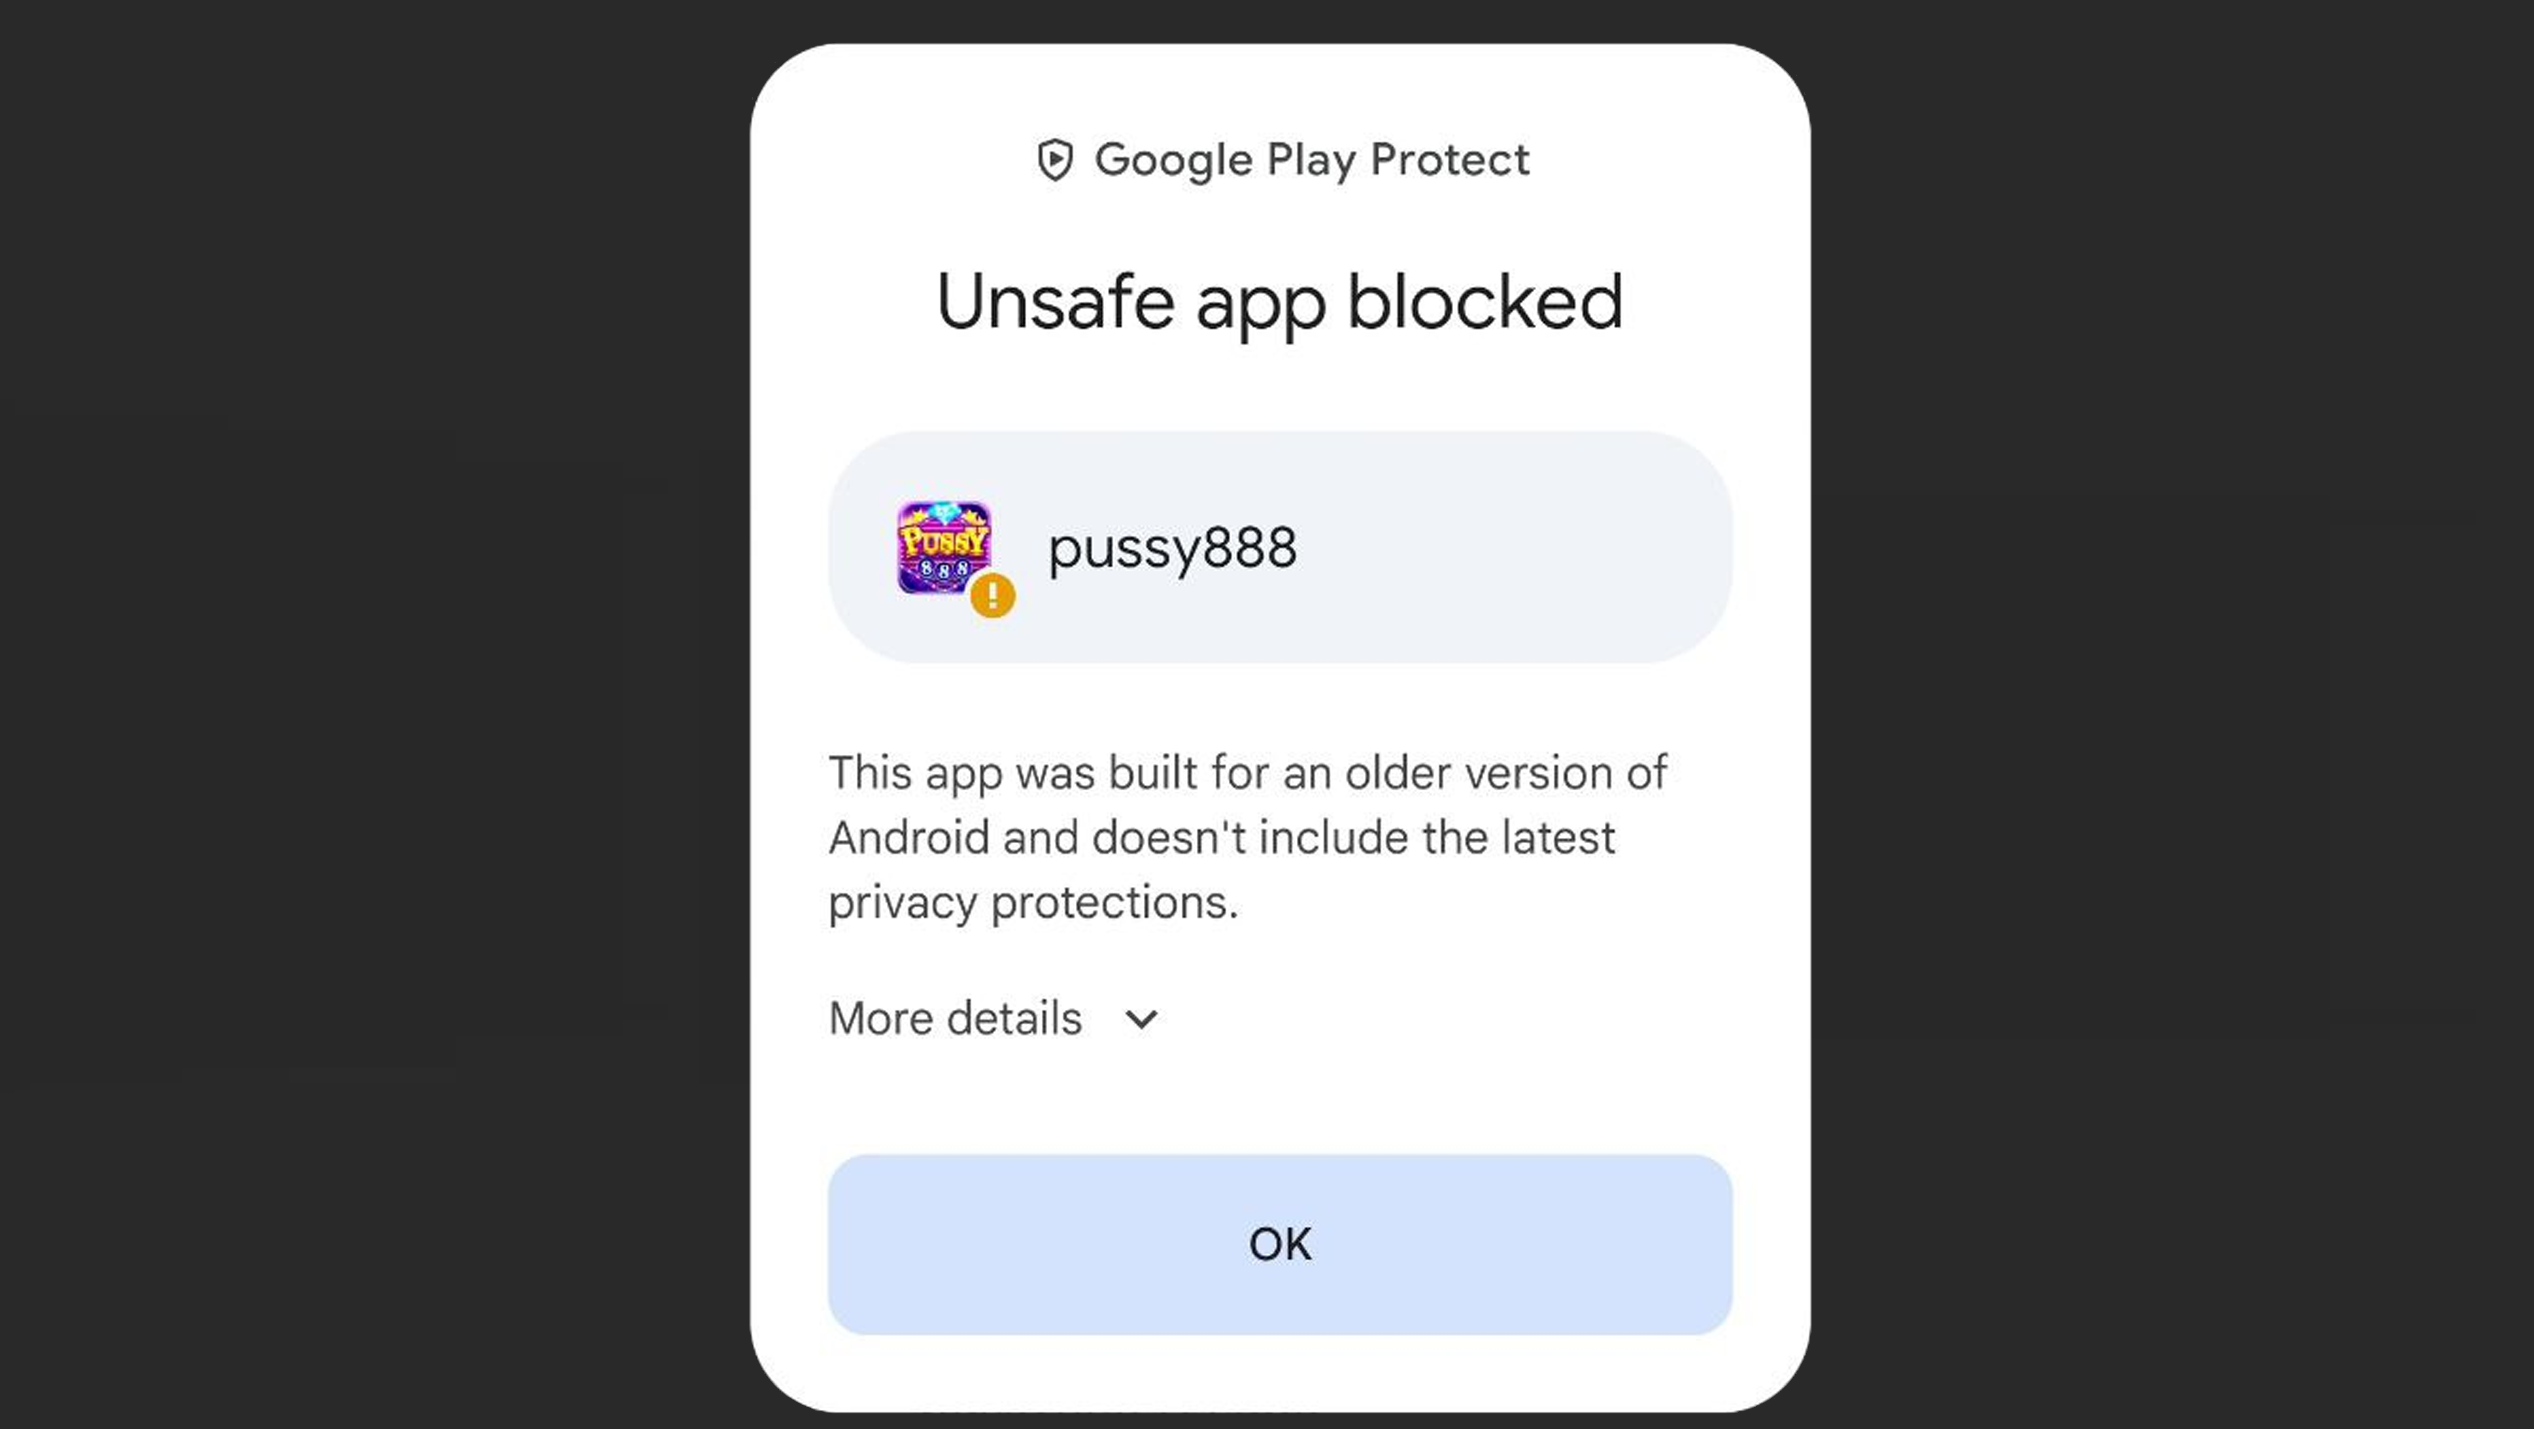This screenshot has height=1429, width=2534.
Task: Click the "Google Play Protect" header text
Action: pos(1310,160)
